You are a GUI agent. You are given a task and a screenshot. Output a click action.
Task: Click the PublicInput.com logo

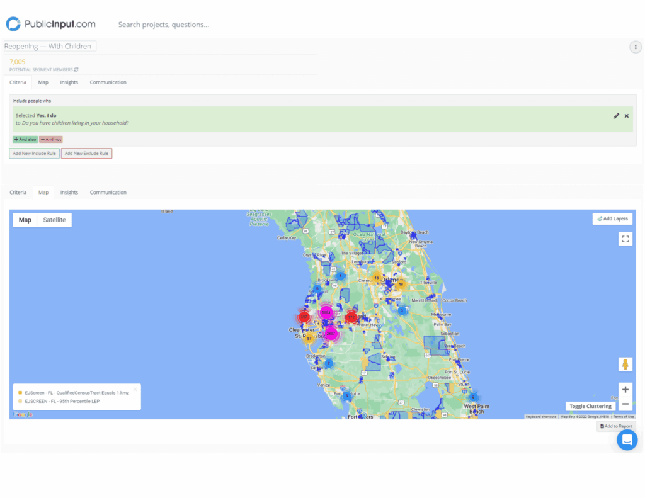pos(51,25)
